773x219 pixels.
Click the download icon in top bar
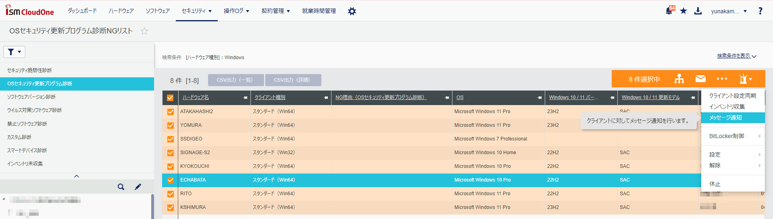pos(698,11)
